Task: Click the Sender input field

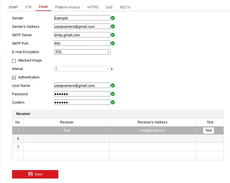Action: (x=82, y=18)
